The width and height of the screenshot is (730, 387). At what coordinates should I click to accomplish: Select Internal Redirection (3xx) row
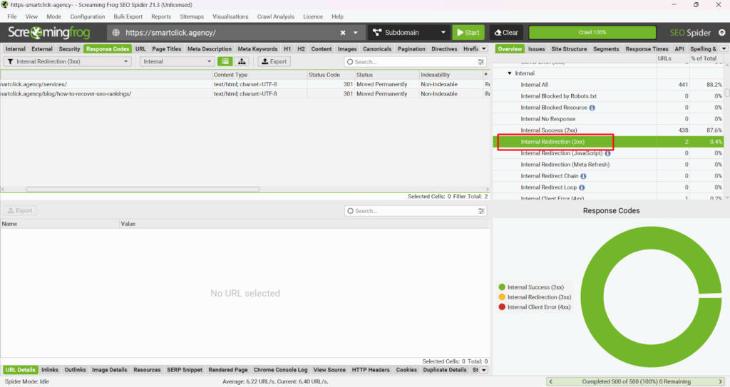point(607,142)
